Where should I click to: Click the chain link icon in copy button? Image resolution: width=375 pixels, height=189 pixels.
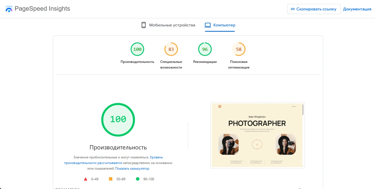[x=293, y=9]
